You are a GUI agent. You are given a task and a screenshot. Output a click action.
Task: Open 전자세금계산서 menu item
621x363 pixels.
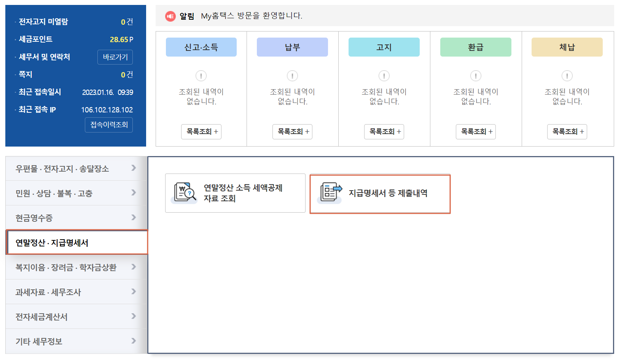(x=76, y=317)
